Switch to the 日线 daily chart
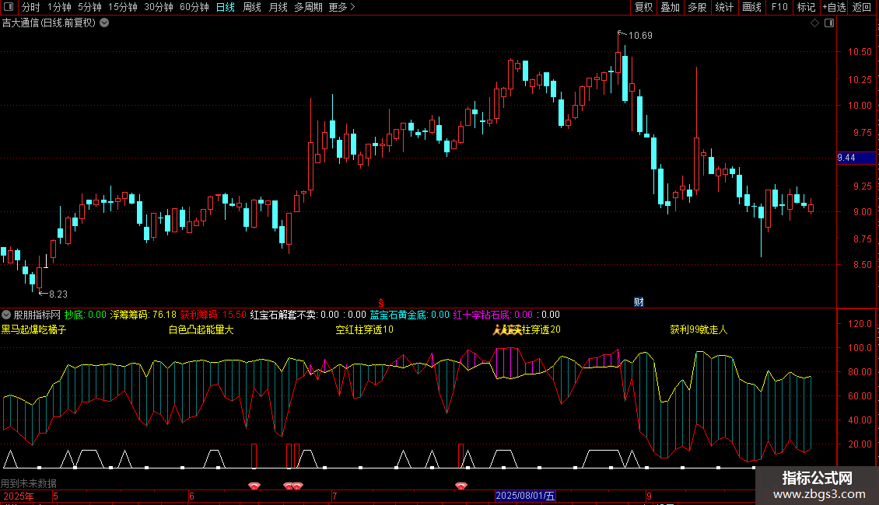 coord(226,7)
